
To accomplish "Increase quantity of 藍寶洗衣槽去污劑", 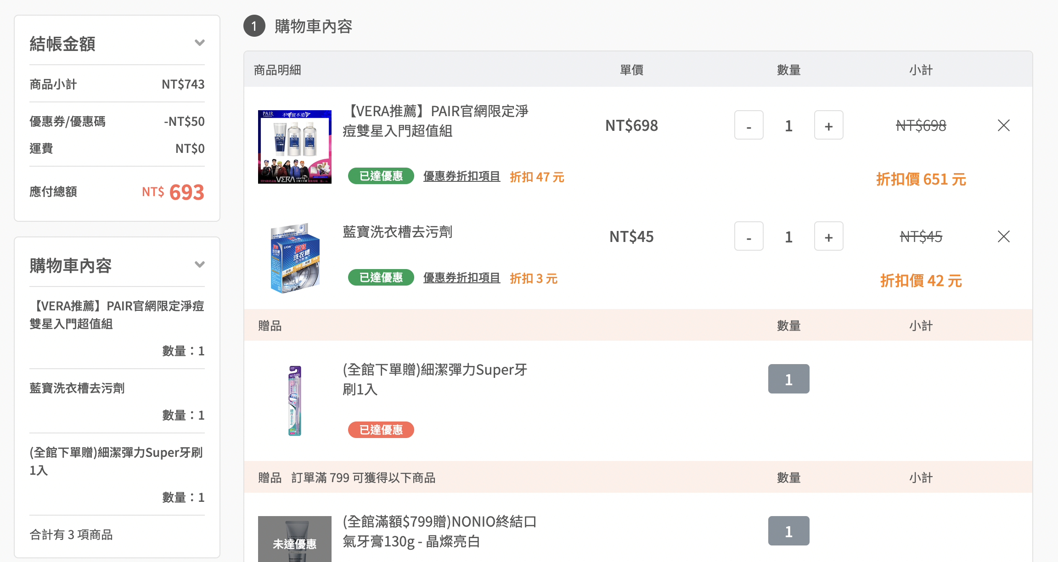I will [x=828, y=236].
